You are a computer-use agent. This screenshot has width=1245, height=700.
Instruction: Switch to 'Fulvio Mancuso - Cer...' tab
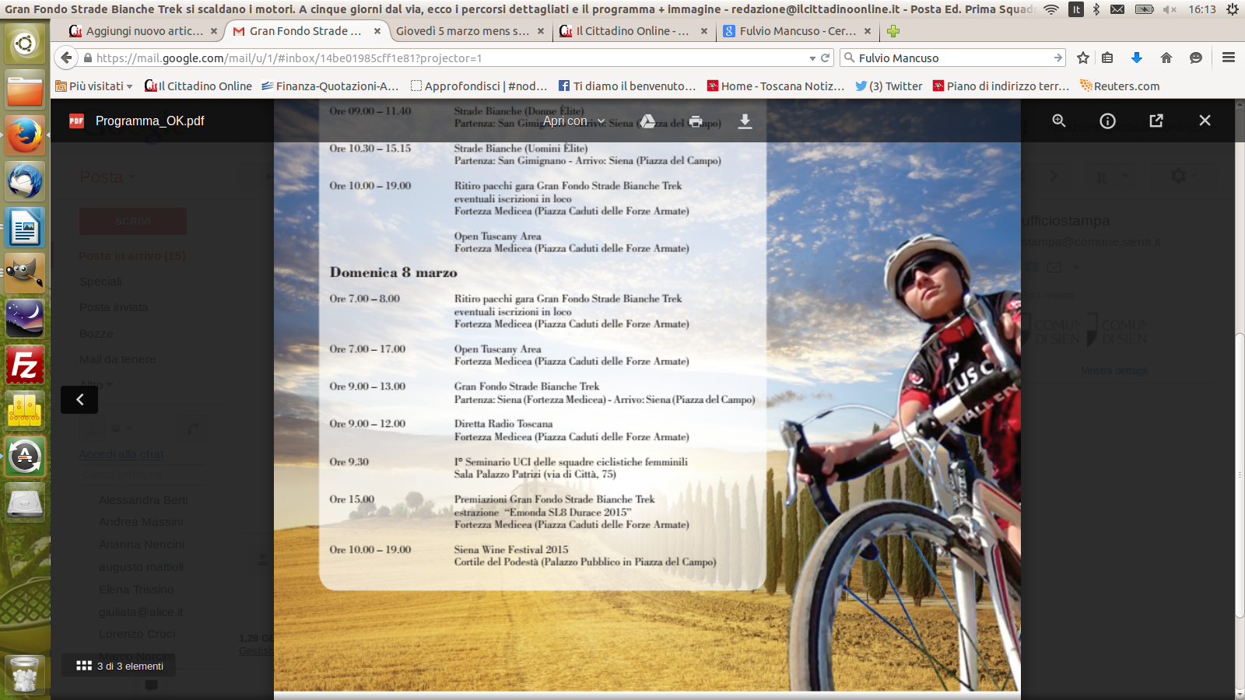point(796,31)
